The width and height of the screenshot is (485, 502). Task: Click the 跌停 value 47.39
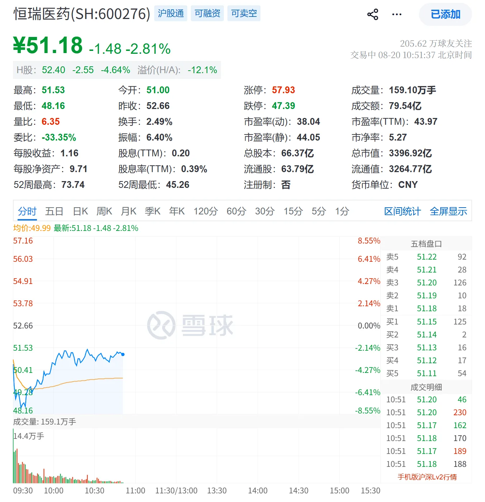click(283, 106)
